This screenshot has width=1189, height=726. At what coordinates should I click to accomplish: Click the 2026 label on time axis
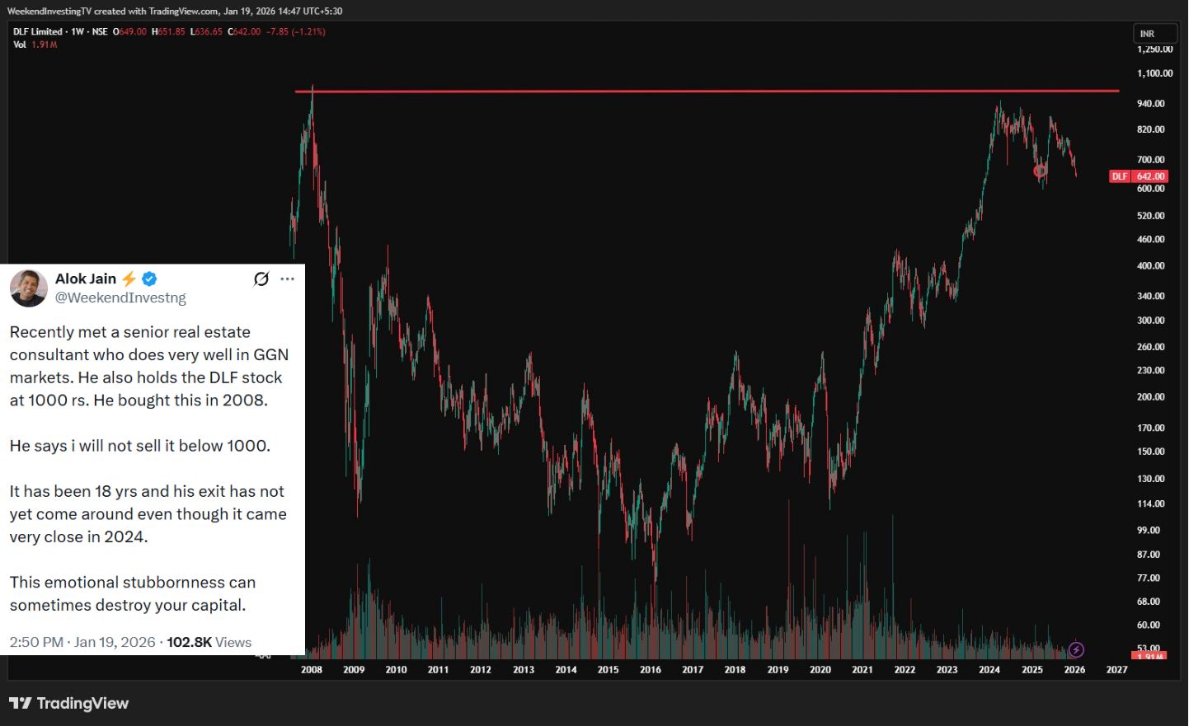coord(1074,670)
